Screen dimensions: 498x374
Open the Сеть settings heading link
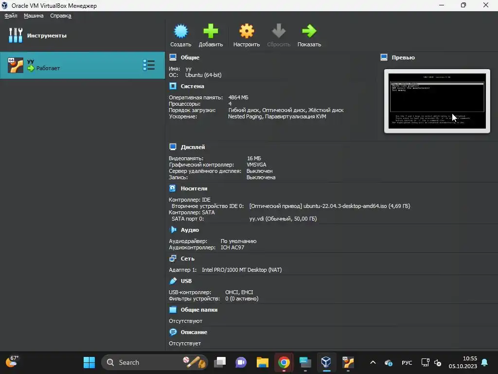click(187, 259)
